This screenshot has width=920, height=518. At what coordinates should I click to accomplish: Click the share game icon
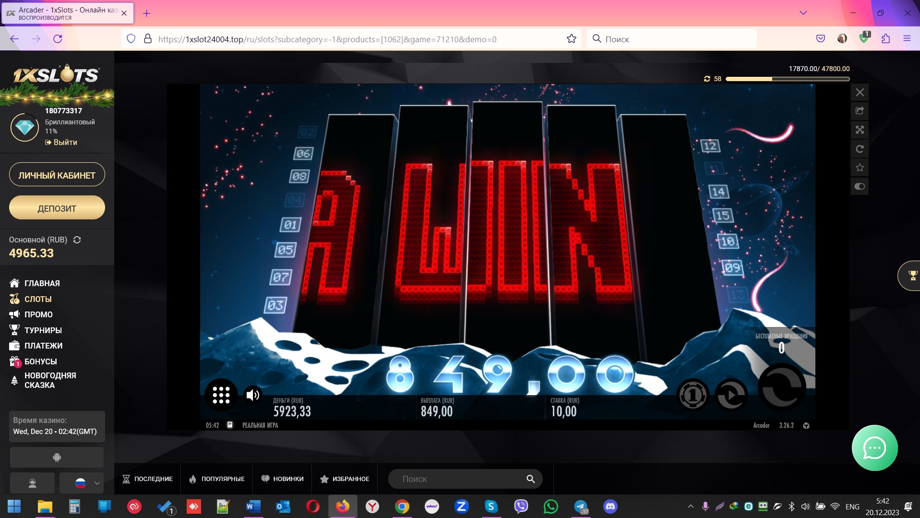click(x=860, y=111)
